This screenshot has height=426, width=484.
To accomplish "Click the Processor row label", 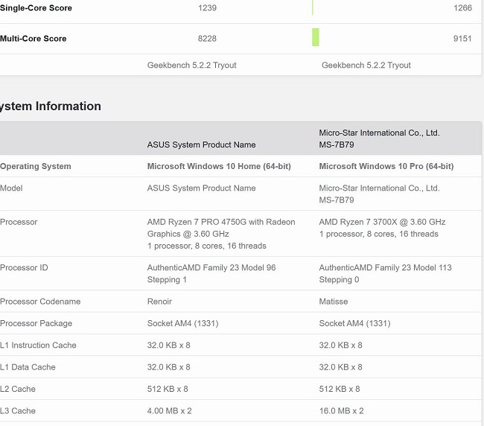I will [x=19, y=222].
